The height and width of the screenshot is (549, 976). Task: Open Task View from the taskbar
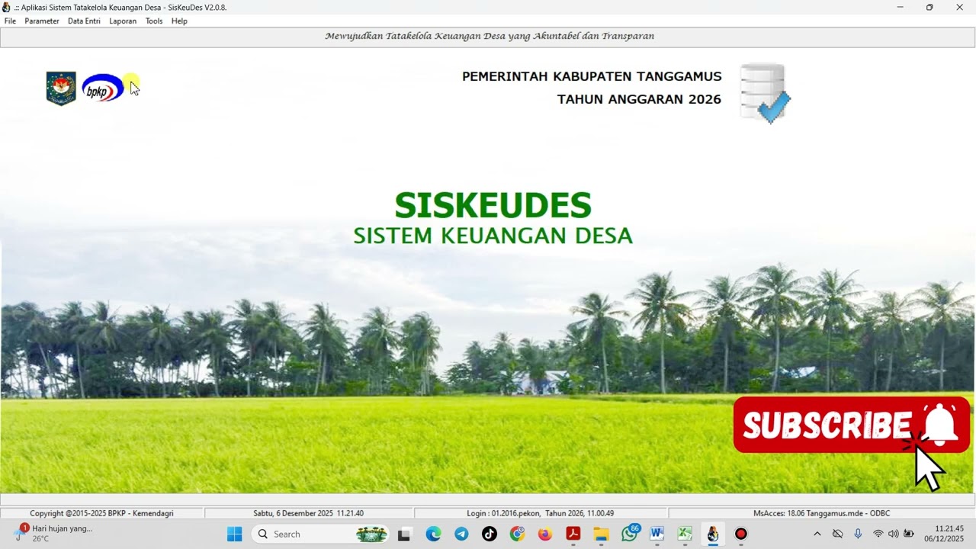pos(404,534)
